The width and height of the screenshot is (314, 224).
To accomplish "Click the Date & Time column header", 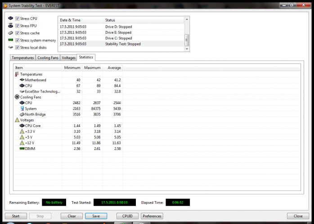I will (81, 20).
